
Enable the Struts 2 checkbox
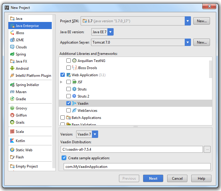tap(69, 96)
